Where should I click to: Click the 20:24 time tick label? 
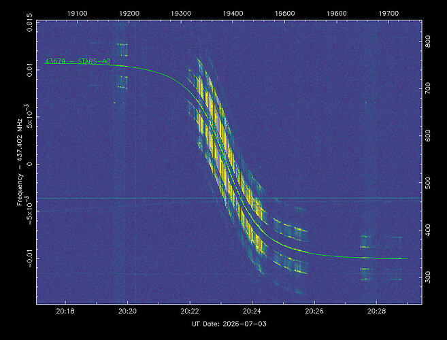tap(252, 311)
